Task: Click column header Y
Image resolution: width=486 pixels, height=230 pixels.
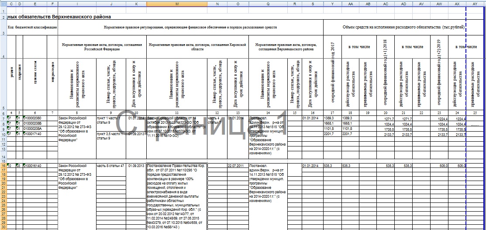Action: 332,4
